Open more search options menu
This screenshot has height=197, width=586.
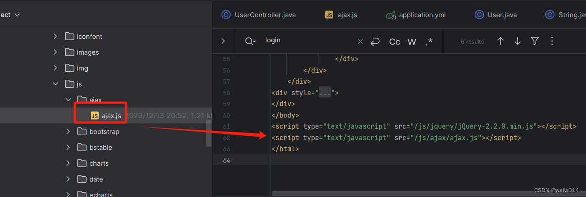pyautogui.click(x=552, y=41)
